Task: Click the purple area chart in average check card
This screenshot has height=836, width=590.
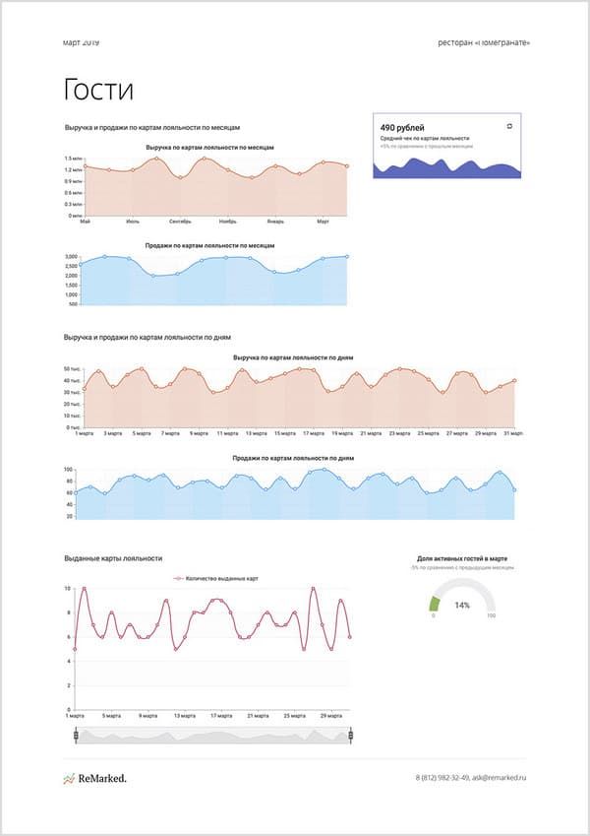Action: point(447,168)
